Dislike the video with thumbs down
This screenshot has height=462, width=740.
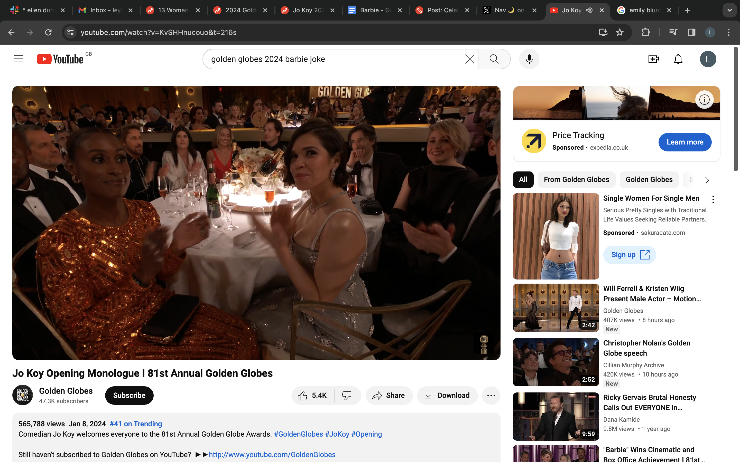347,395
